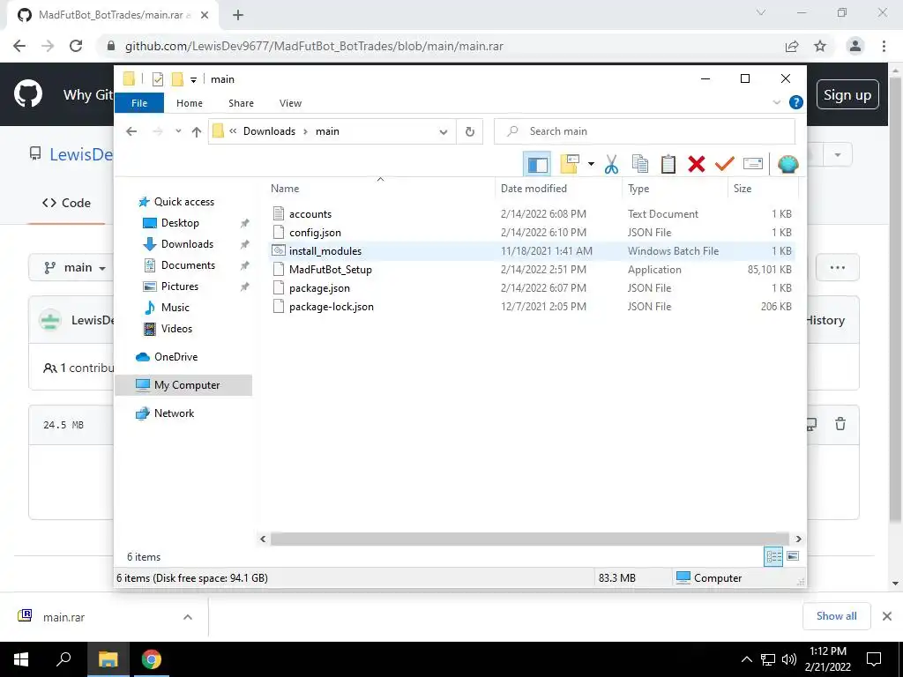Select Documents in navigation pane
The width and height of the screenshot is (903, 677).
coord(188,265)
